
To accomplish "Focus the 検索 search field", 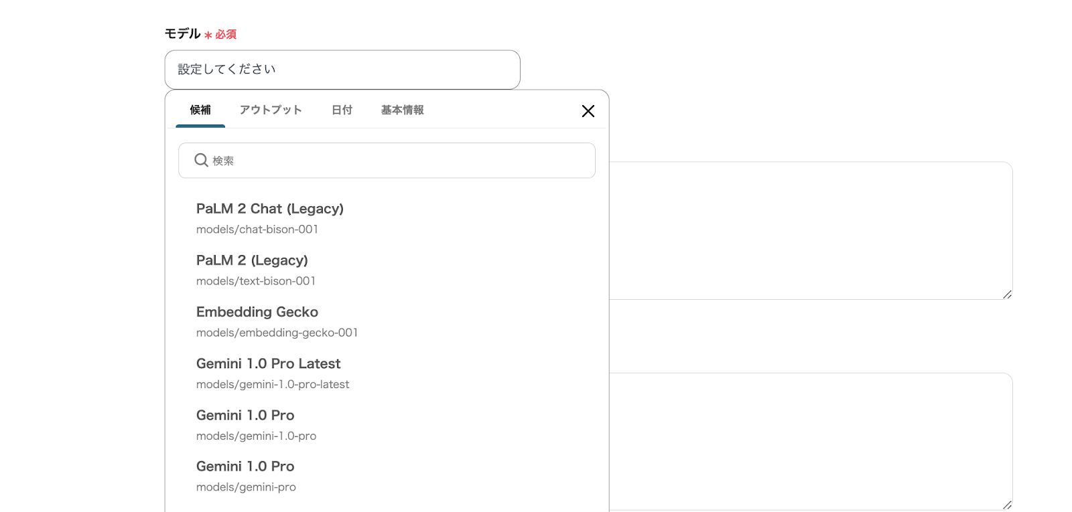I will tap(387, 161).
